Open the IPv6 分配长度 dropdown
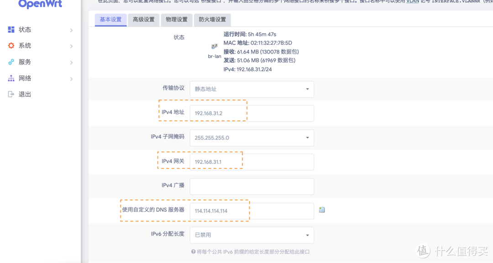 coord(252,235)
